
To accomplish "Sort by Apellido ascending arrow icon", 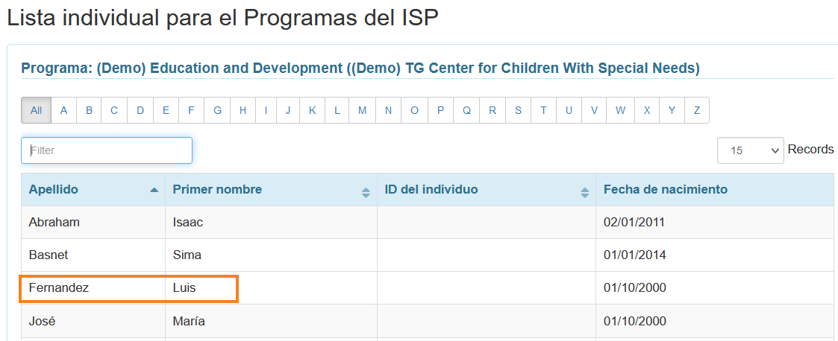I will tap(154, 190).
